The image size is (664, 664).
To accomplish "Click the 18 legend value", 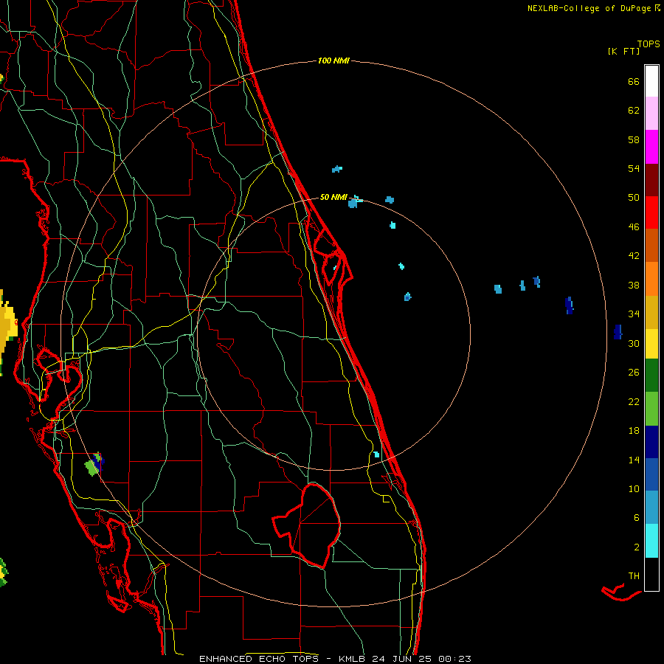I will pyautogui.click(x=634, y=431).
